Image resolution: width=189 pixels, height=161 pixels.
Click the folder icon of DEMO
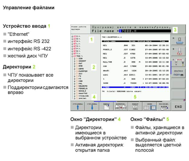pos(77,68)
